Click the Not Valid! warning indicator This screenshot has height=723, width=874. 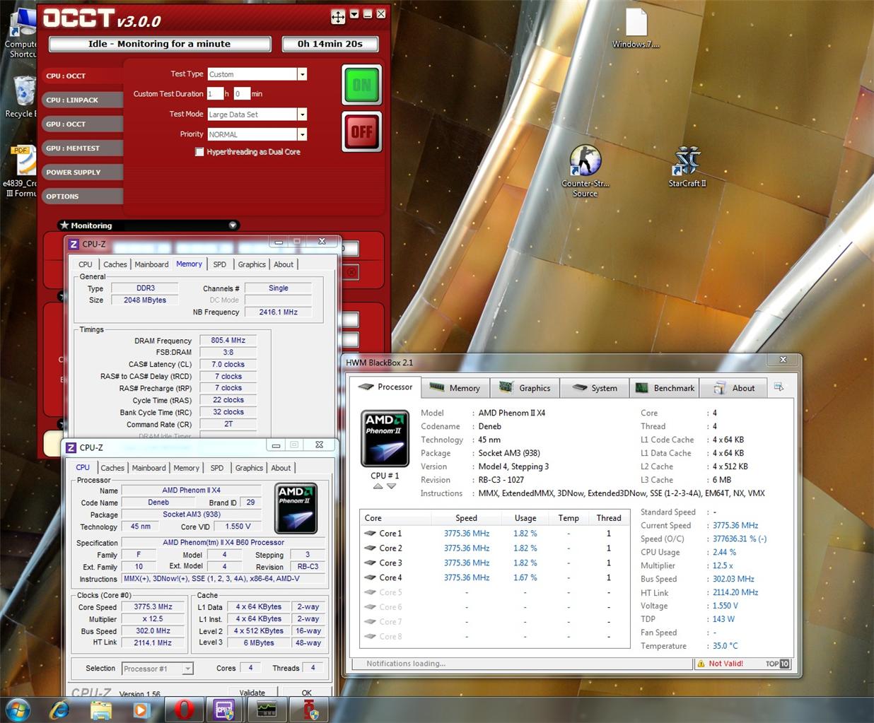[x=720, y=664]
